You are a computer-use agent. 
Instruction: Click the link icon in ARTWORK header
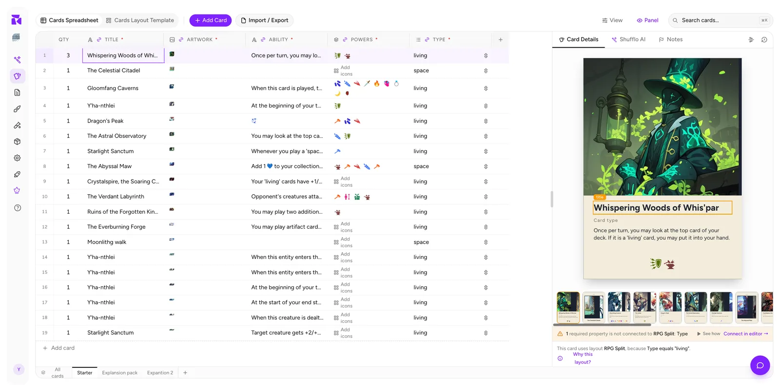click(x=181, y=39)
